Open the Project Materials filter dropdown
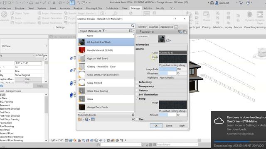The image size is (266, 149). click(x=104, y=31)
